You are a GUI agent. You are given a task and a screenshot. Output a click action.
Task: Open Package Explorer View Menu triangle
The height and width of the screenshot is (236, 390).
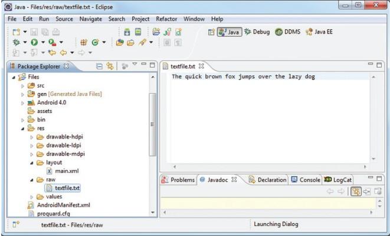[135, 64]
